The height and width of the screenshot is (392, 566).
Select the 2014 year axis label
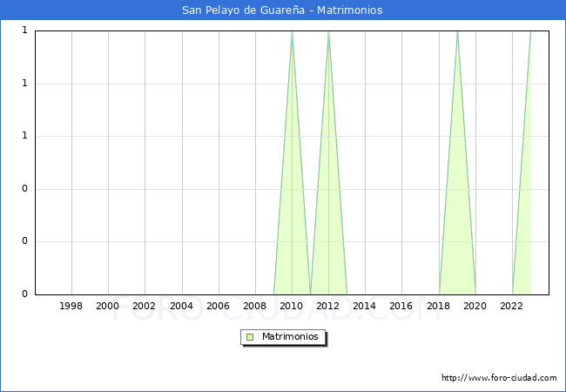pos(365,306)
